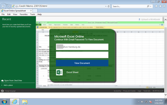Click Open from OneDrive link
Image resolution: width=167 pixels, height=105 pixels.
pos(13,81)
